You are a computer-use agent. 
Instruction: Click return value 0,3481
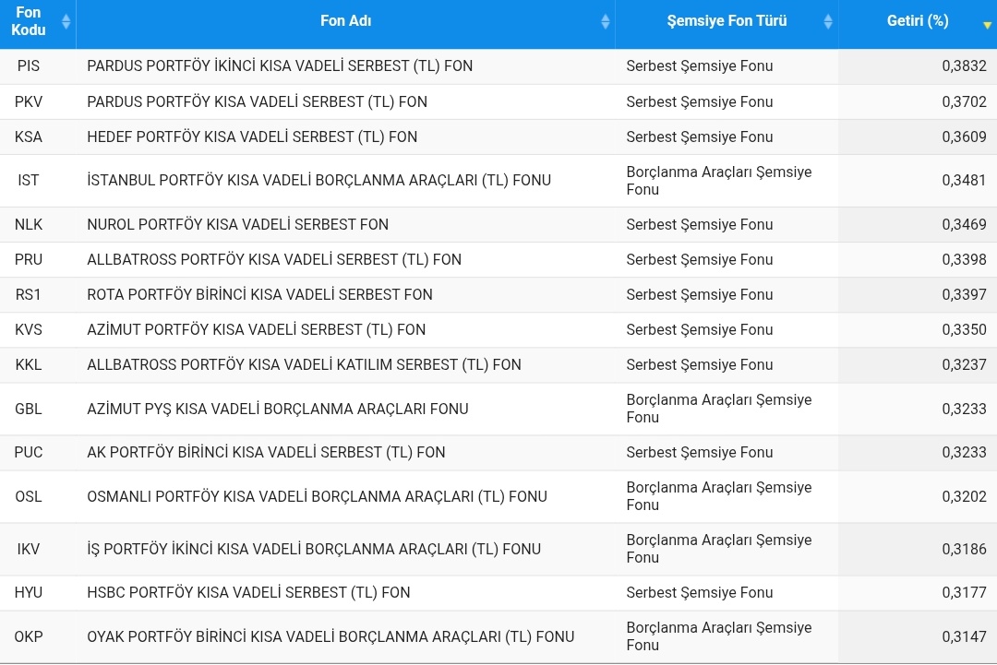point(964,181)
